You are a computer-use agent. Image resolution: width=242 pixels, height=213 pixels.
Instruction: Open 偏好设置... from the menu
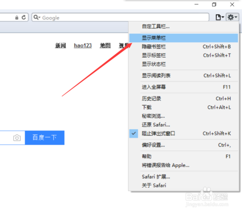pyautogui.click(x=183, y=145)
